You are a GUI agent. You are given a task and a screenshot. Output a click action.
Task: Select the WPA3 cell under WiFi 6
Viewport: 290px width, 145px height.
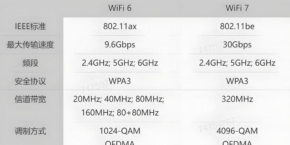click(x=120, y=81)
